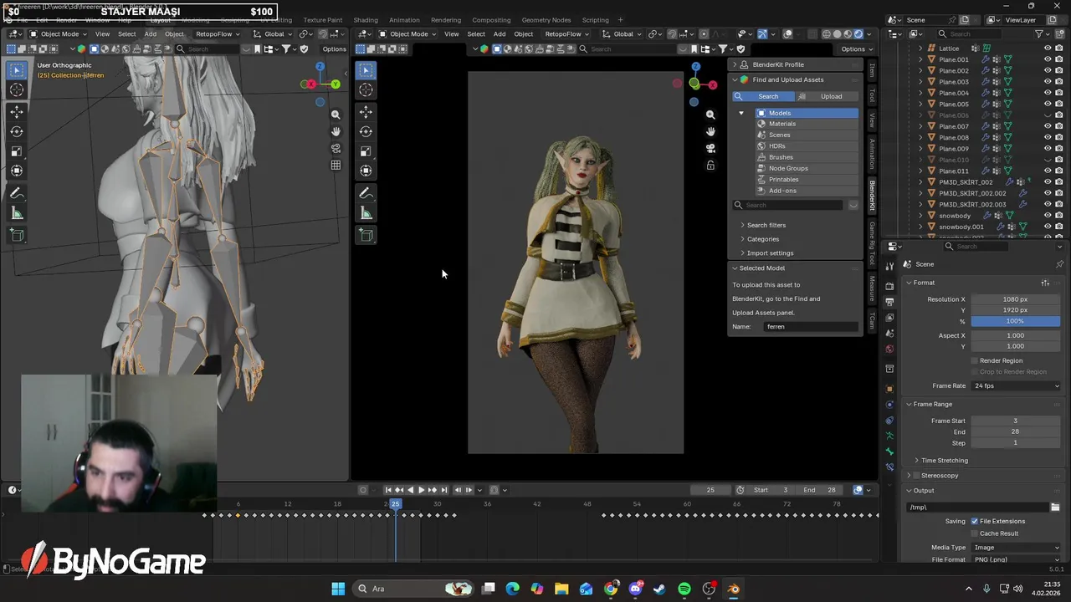
Task: Select the Move tool in left viewport toolbar
Action: click(17, 111)
